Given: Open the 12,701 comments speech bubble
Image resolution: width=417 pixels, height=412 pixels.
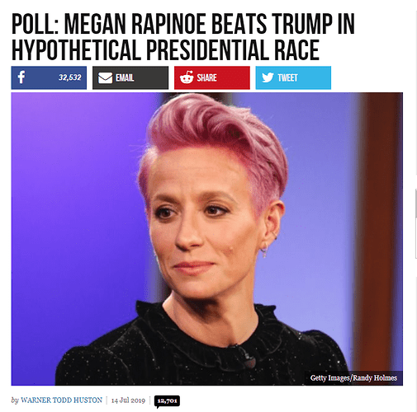Looking at the screenshot, I should click(167, 401).
